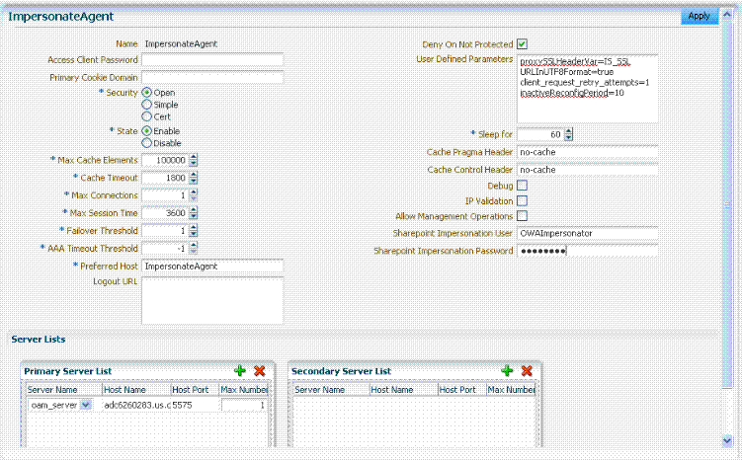The width and height of the screenshot is (742, 460).
Task: Click Server Name header in Primary Server List
Action: (64, 390)
